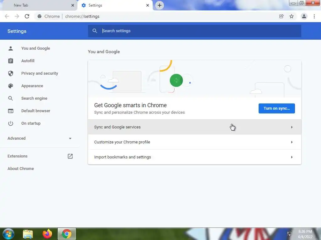Open Appearance settings
The width and height of the screenshot is (321, 240).
point(32,86)
